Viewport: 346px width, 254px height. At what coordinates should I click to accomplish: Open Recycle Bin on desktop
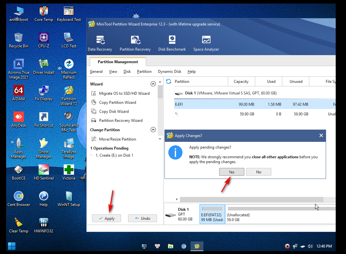click(x=19, y=41)
